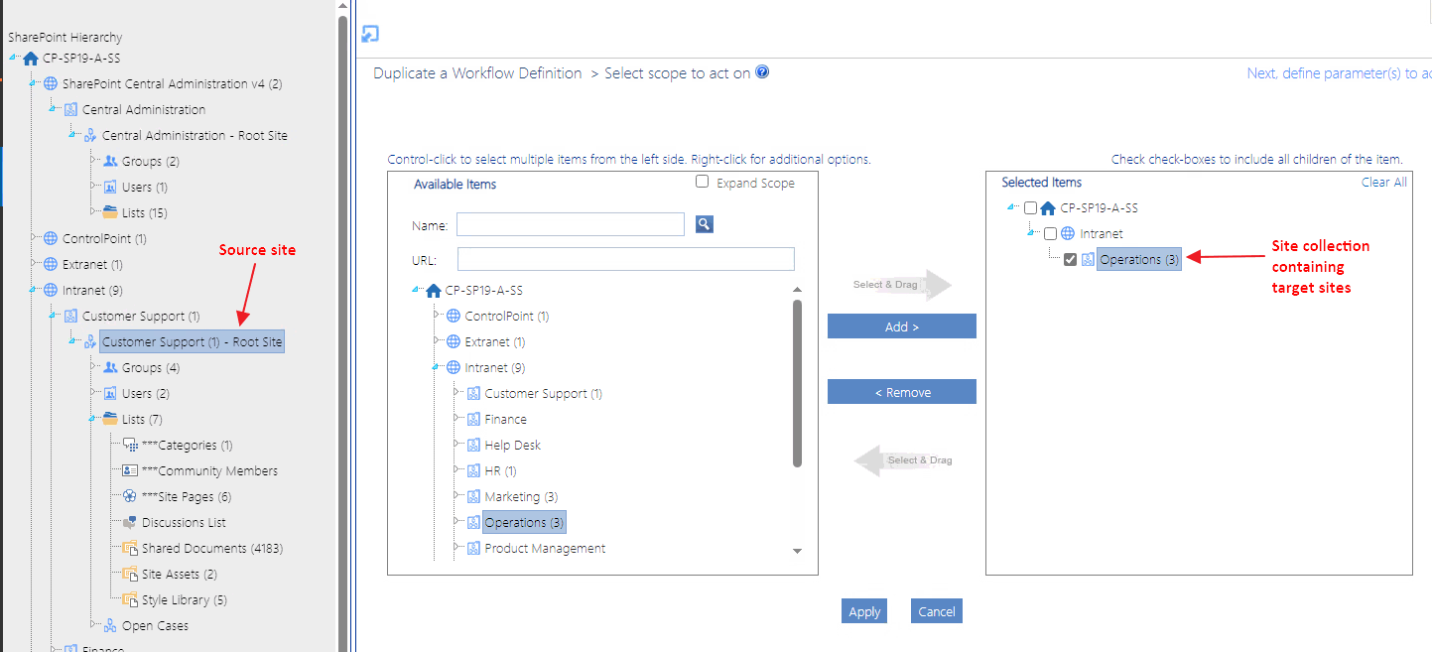The image size is (1432, 652).
Task: Click the Shared Documents library icon
Action: tap(128, 548)
